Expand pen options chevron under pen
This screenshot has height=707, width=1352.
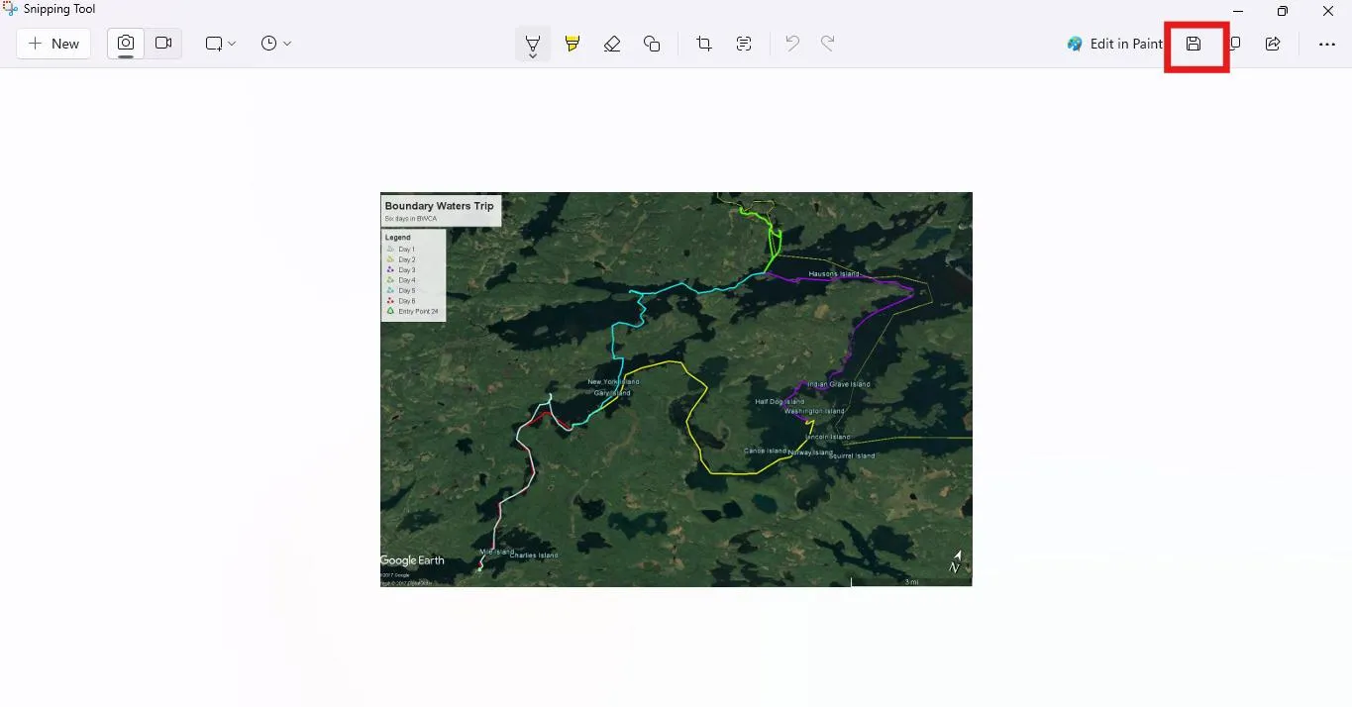pyautogui.click(x=533, y=56)
